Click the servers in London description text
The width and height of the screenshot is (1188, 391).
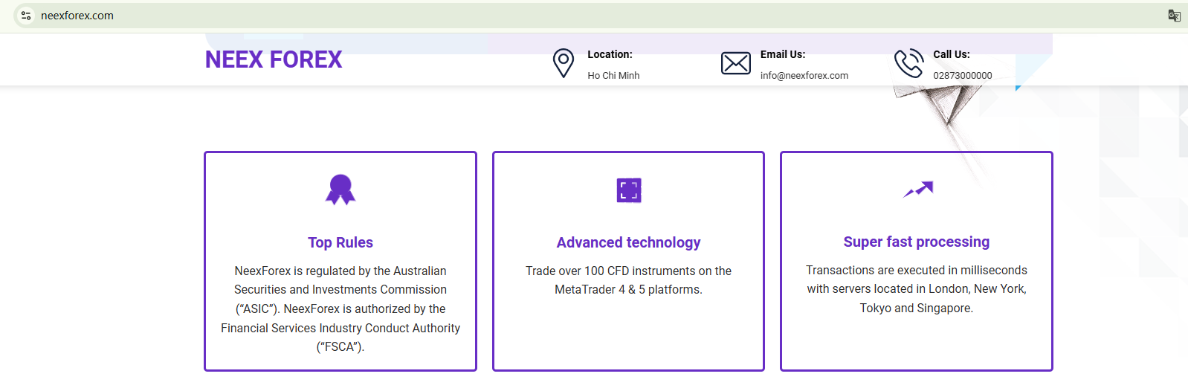coord(916,289)
